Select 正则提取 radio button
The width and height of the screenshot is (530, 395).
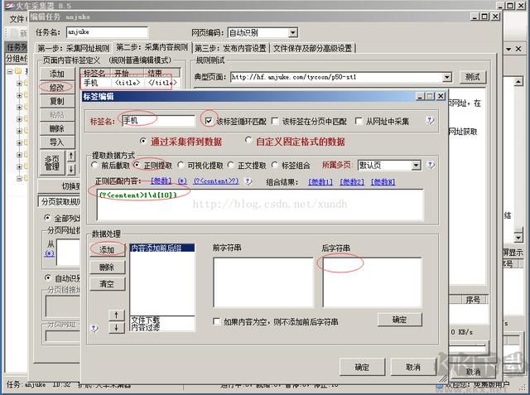coord(137,166)
